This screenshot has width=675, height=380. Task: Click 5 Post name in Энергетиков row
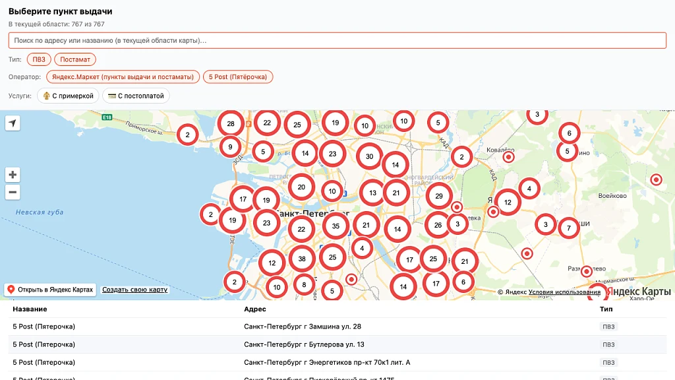[x=44, y=362]
